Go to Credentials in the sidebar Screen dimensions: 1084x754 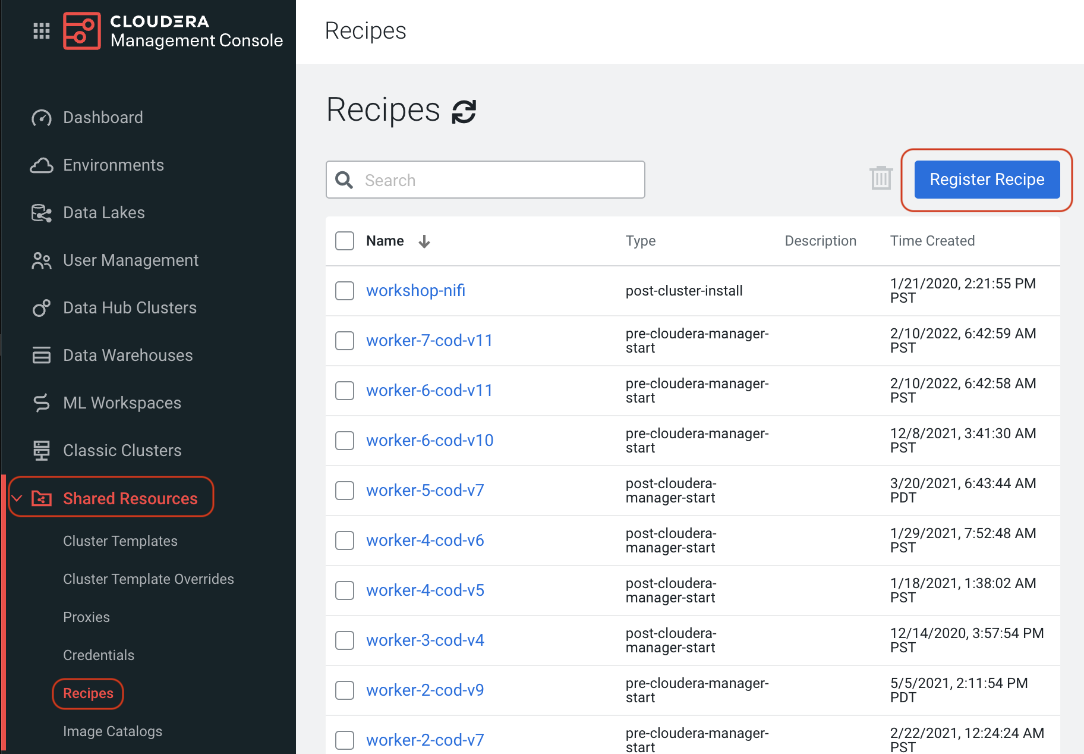point(99,655)
